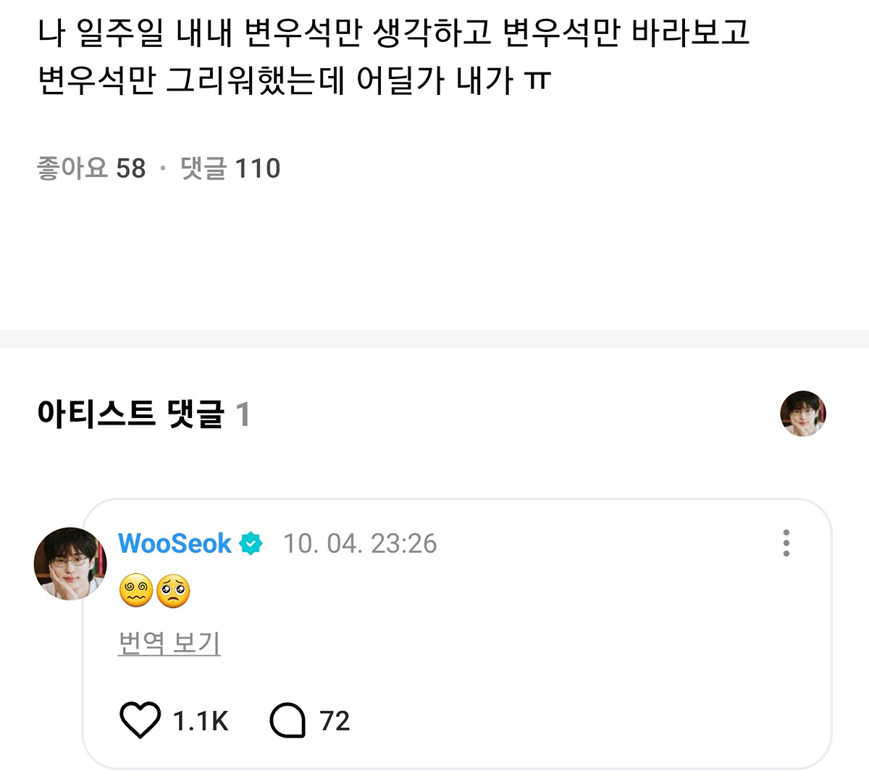
Task: Tap the second line of the post text
Action: click(294, 80)
